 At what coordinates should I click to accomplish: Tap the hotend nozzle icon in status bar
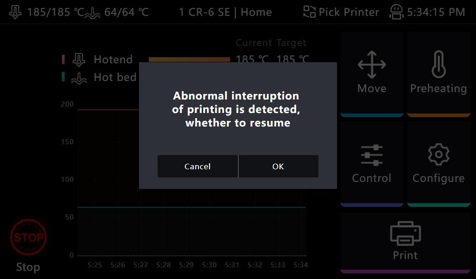tap(15, 12)
